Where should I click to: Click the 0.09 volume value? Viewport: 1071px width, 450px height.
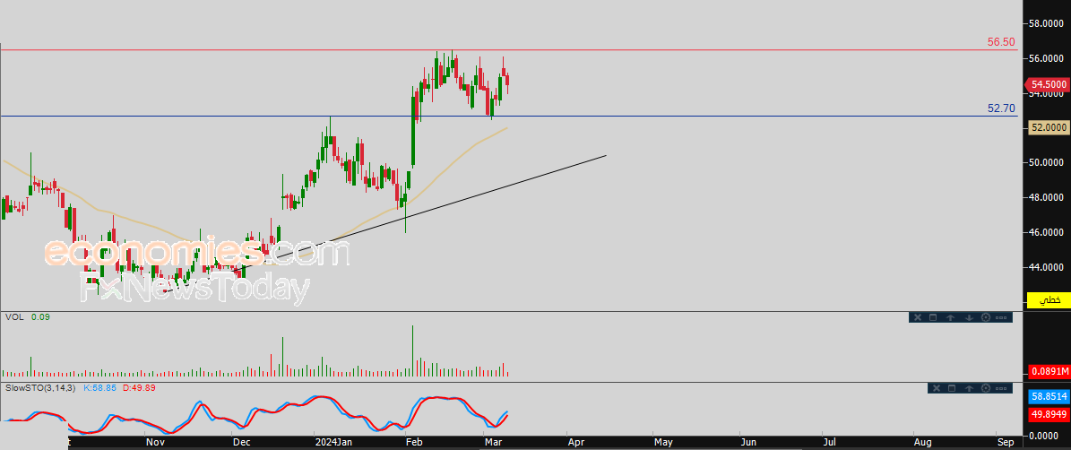(40, 317)
